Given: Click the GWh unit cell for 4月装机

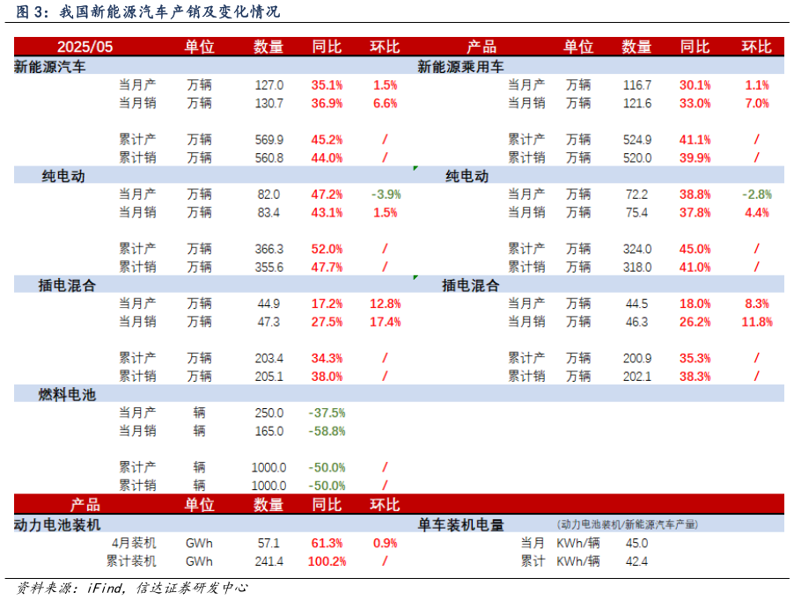Looking at the screenshot, I should 199,543.
